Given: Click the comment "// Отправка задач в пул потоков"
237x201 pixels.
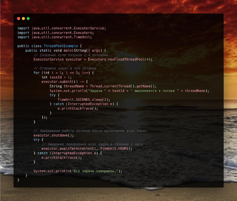Looking at the screenshot, I should (x=65, y=68).
